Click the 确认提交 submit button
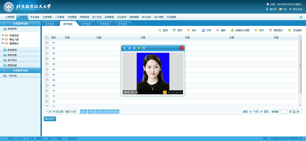The image size is (306, 141). pos(50,119)
